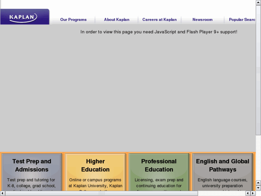
Task: Click the secondary up arrow above the bottom down arrow
Action: (x=258, y=183)
